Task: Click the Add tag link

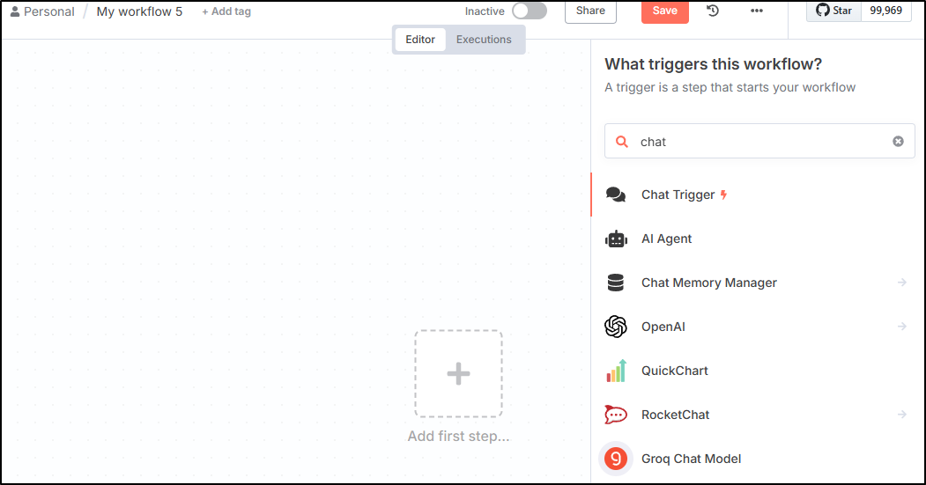Action: (x=226, y=11)
